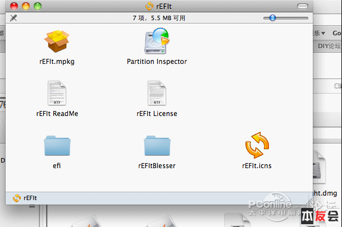Close the rEFIt Finder window

[14, 6]
